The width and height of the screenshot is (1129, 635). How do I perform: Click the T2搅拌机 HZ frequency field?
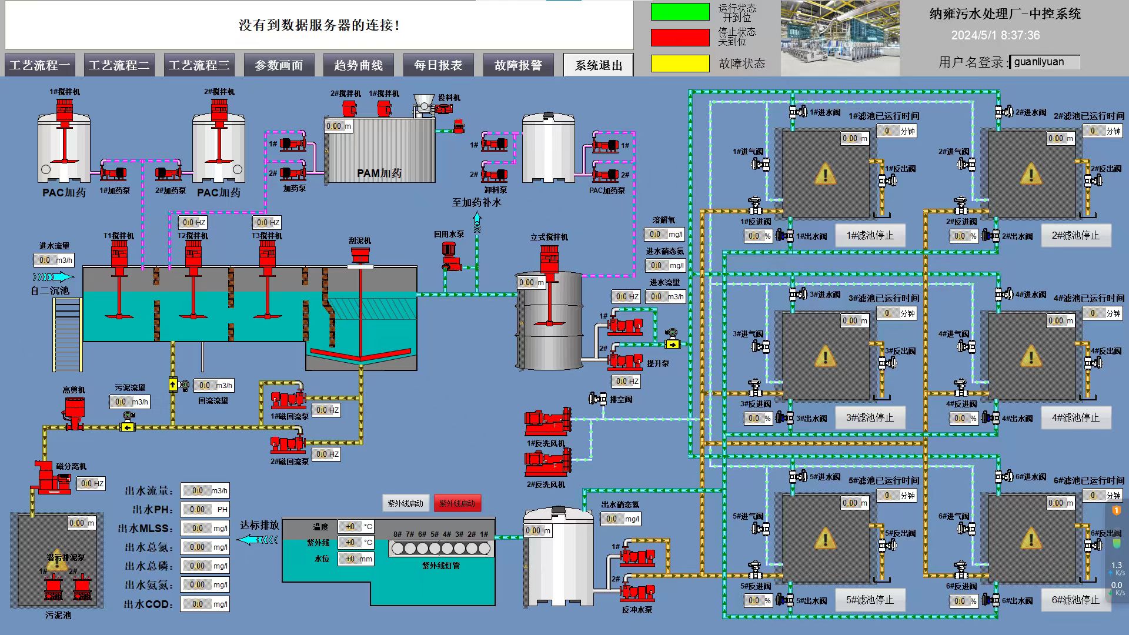tap(192, 223)
